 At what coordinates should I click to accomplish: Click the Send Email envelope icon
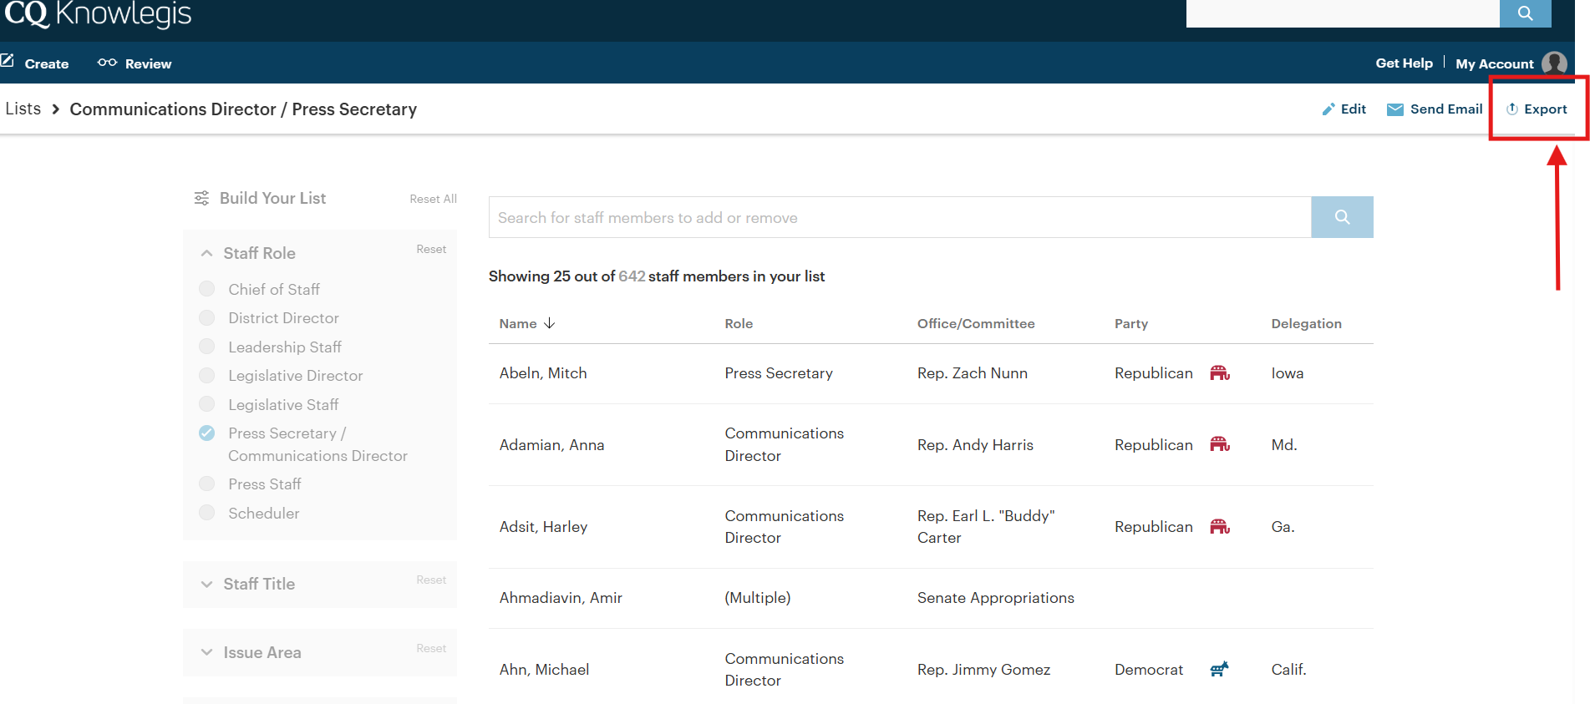1394,109
